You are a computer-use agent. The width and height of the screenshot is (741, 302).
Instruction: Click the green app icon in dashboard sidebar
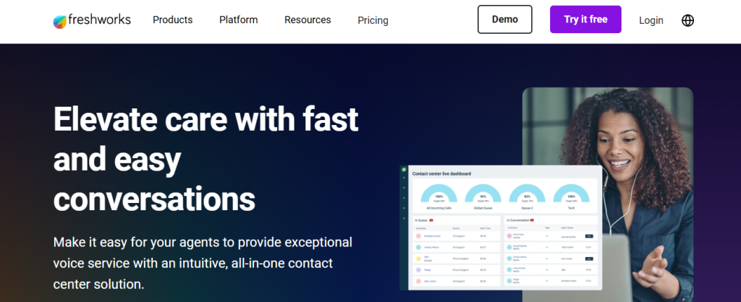tap(404, 170)
